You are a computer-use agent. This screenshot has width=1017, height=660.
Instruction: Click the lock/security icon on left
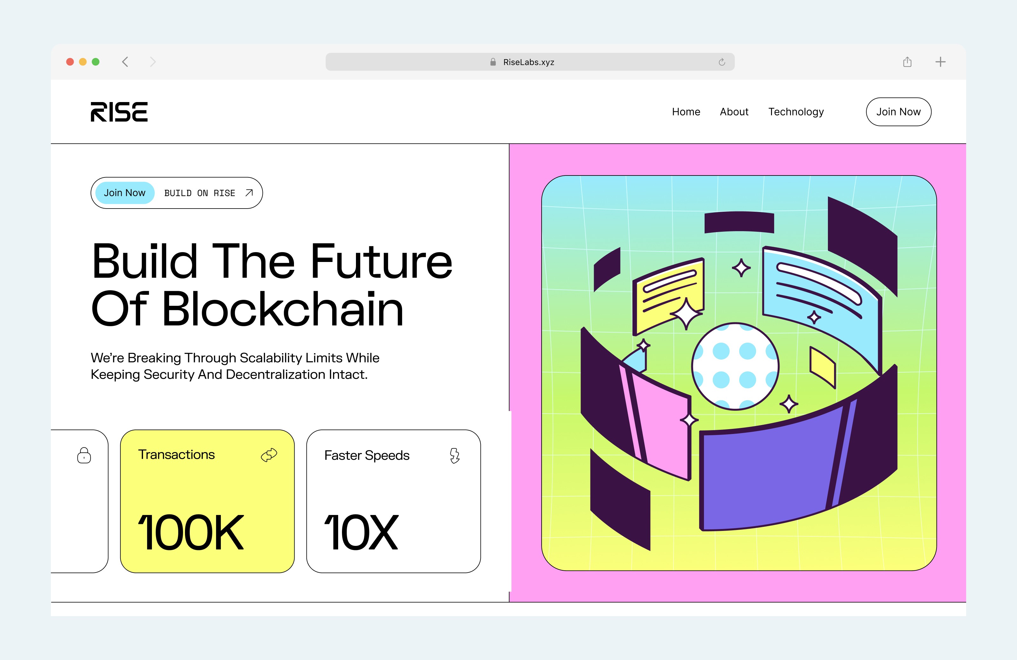point(84,455)
